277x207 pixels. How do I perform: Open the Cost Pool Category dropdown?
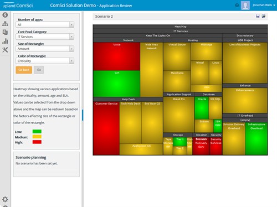[x=45, y=37]
